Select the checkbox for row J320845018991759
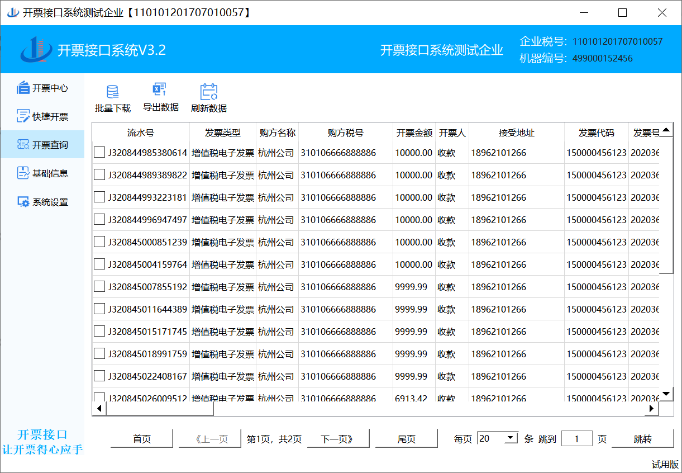This screenshot has height=473, width=682. coord(99,353)
